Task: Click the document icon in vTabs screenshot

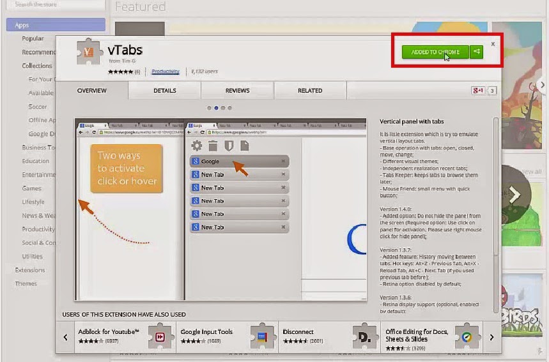Action: coord(244,146)
